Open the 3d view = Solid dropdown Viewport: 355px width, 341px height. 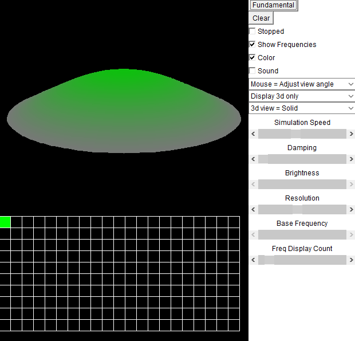[302, 108]
